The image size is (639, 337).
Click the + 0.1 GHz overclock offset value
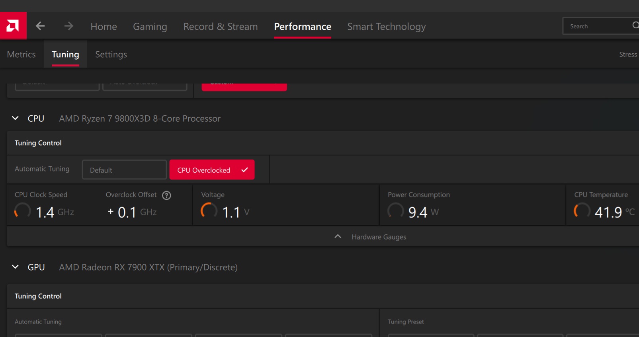click(132, 212)
